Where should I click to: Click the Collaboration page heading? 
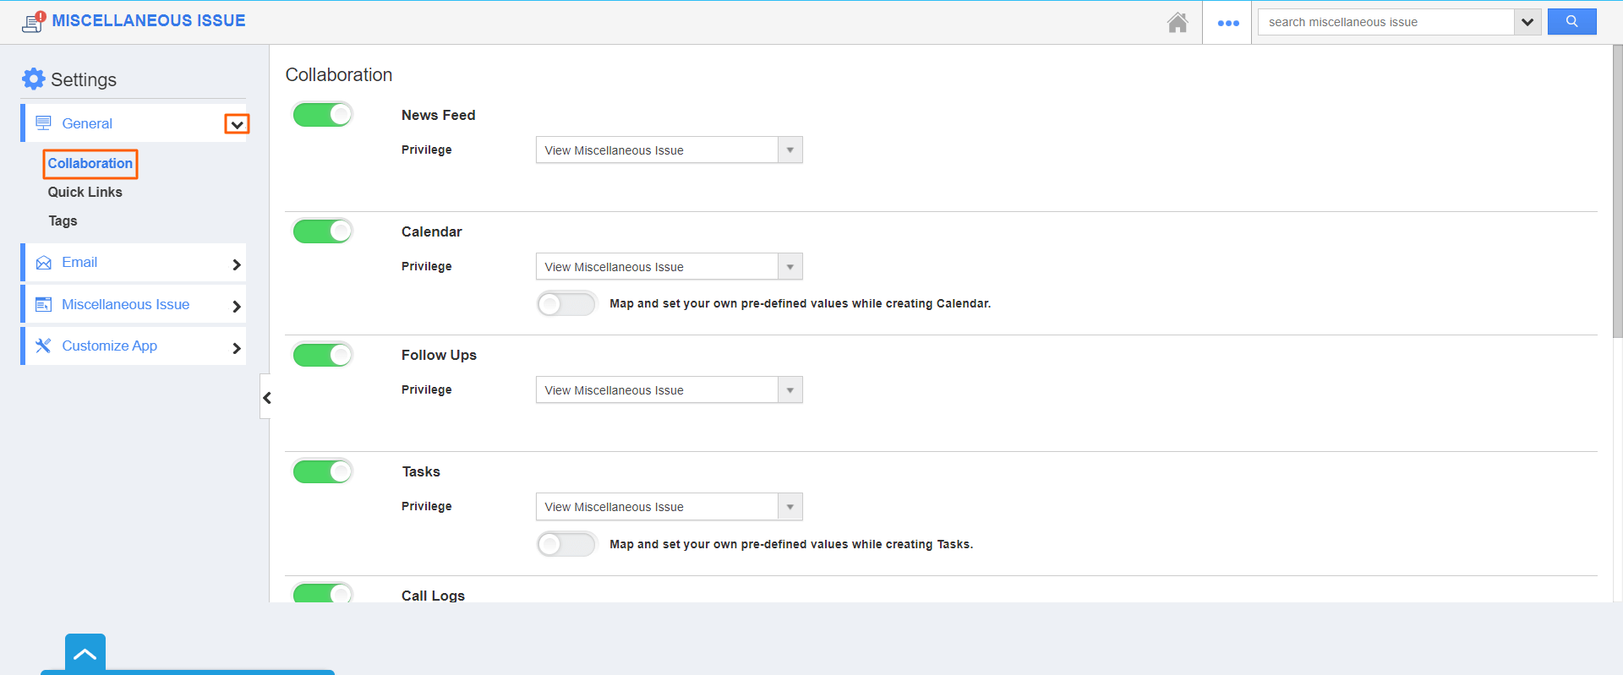tap(339, 74)
